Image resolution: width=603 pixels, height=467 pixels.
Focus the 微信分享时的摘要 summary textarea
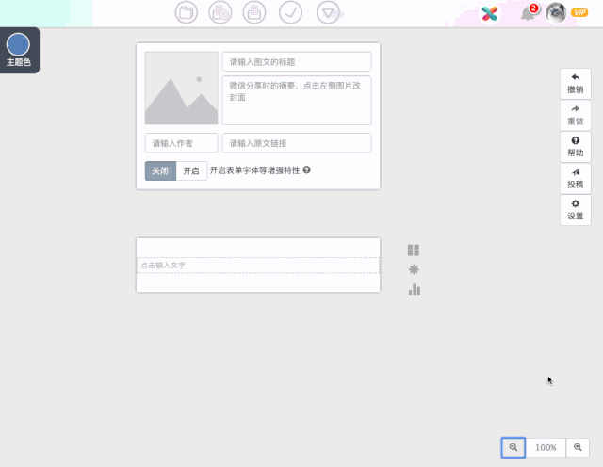(x=297, y=101)
